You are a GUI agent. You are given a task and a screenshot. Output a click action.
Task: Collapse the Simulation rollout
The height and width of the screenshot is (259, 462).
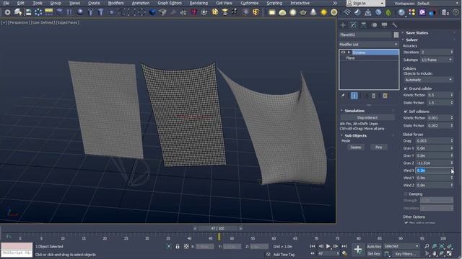coord(354,111)
